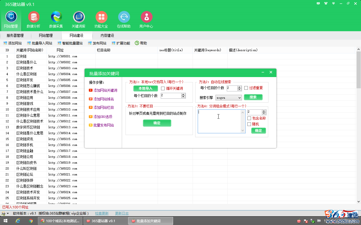Switch to 网站建设 tab
The height and width of the screenshot is (225, 361).
click(76, 35)
